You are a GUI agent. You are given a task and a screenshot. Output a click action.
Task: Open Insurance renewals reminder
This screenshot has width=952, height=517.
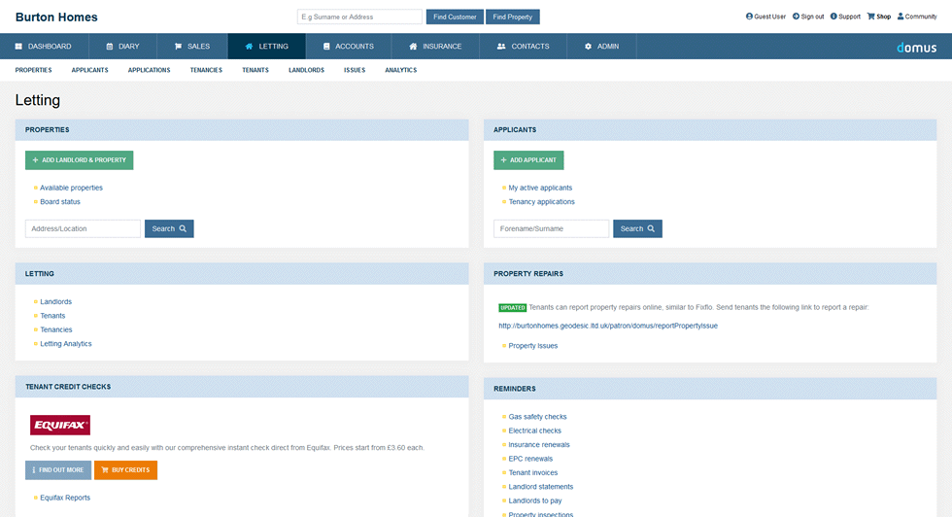click(x=538, y=445)
